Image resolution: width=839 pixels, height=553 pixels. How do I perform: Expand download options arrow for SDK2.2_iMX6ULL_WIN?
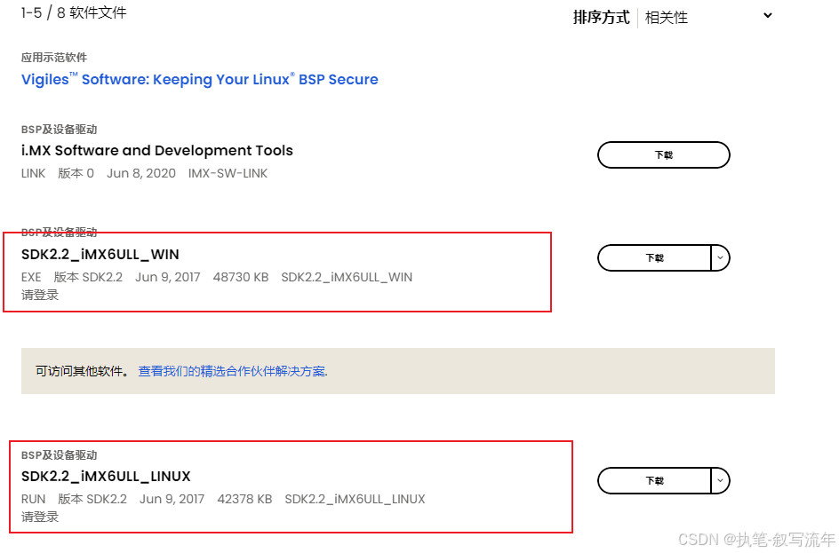(x=720, y=258)
